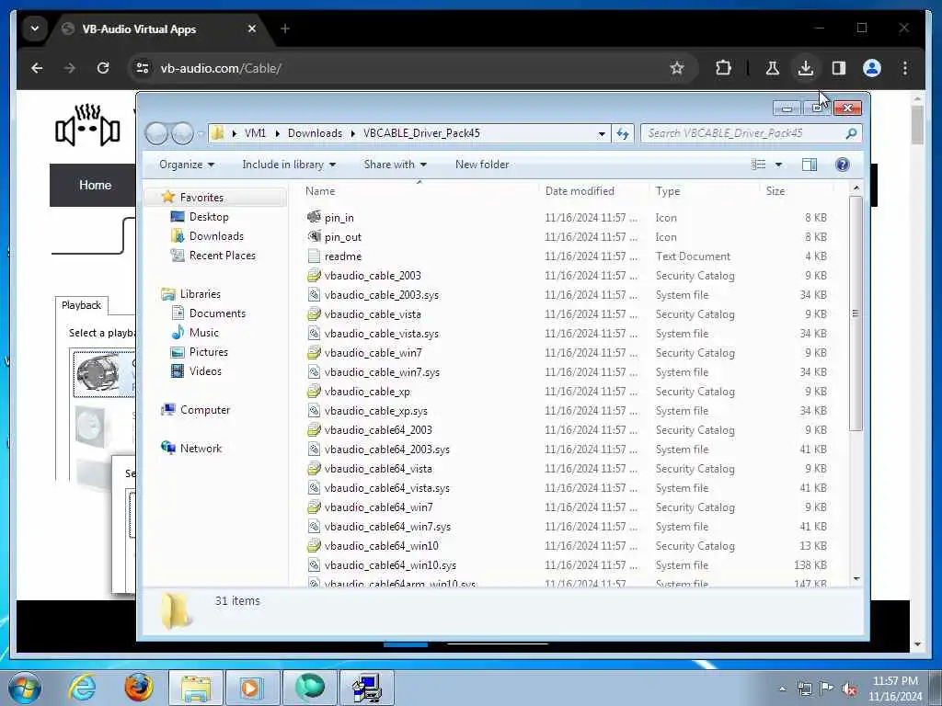
Task: Expand the Explorer address path dropdown
Action: pyautogui.click(x=602, y=134)
